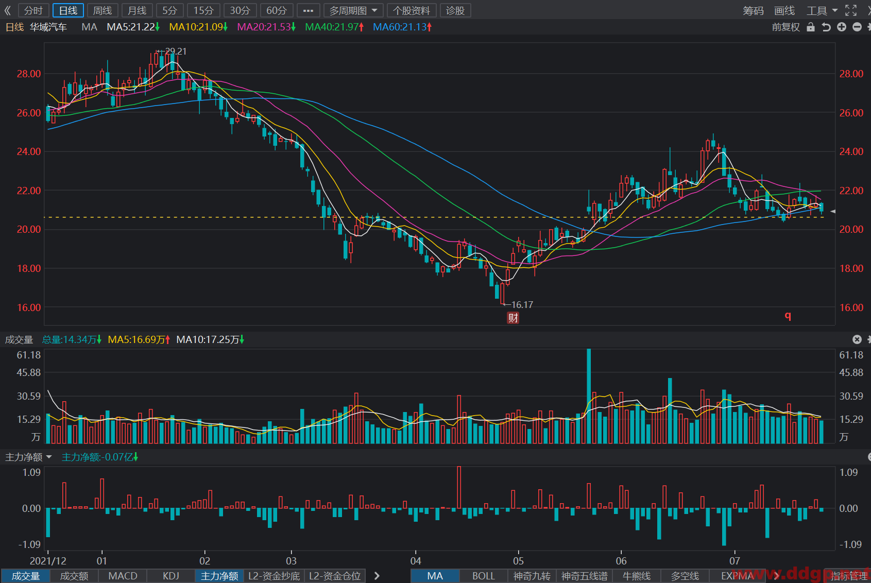Viewport: 871px width, 583px height.
Task: Click the 华域汽车 stock name label
Action: click(x=48, y=27)
